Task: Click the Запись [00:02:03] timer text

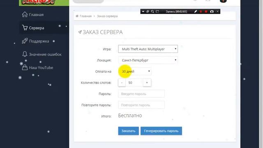Action: coord(176,12)
